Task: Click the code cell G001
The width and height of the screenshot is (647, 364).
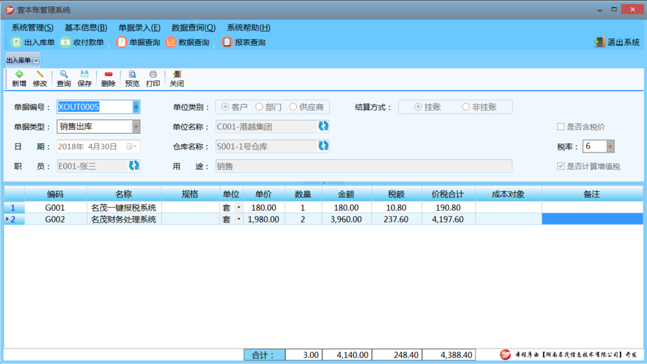Action: pyautogui.click(x=55, y=208)
